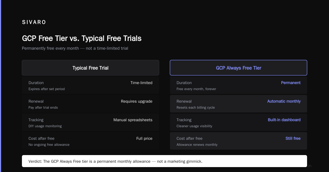Click the 'Full price' value
The width and height of the screenshot is (329, 172).
pos(144,138)
